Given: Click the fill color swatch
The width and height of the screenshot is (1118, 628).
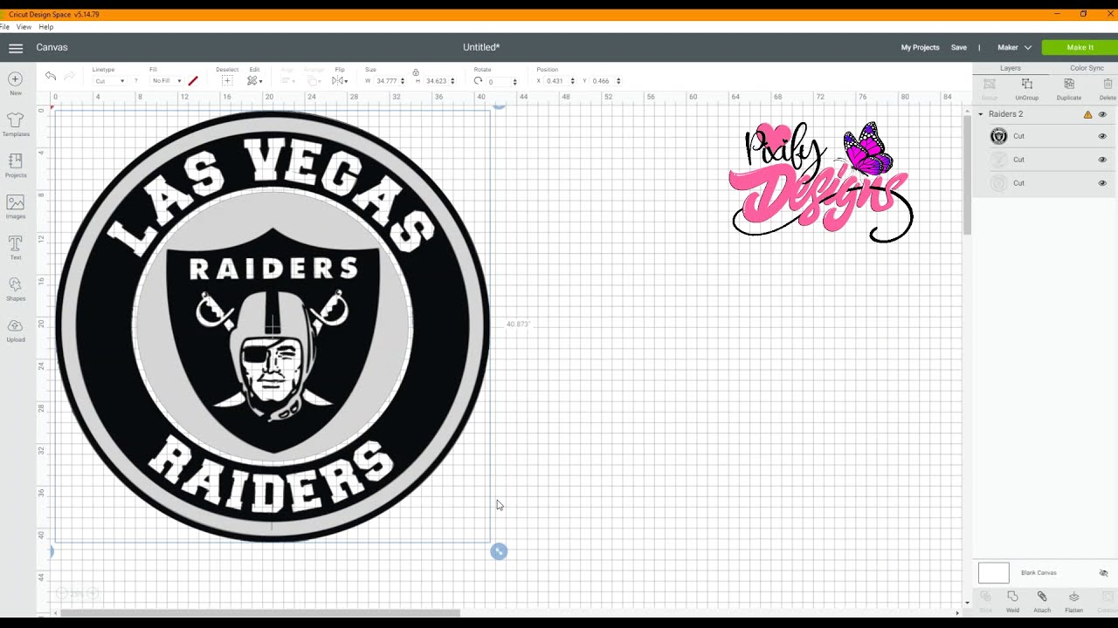Looking at the screenshot, I should [193, 81].
